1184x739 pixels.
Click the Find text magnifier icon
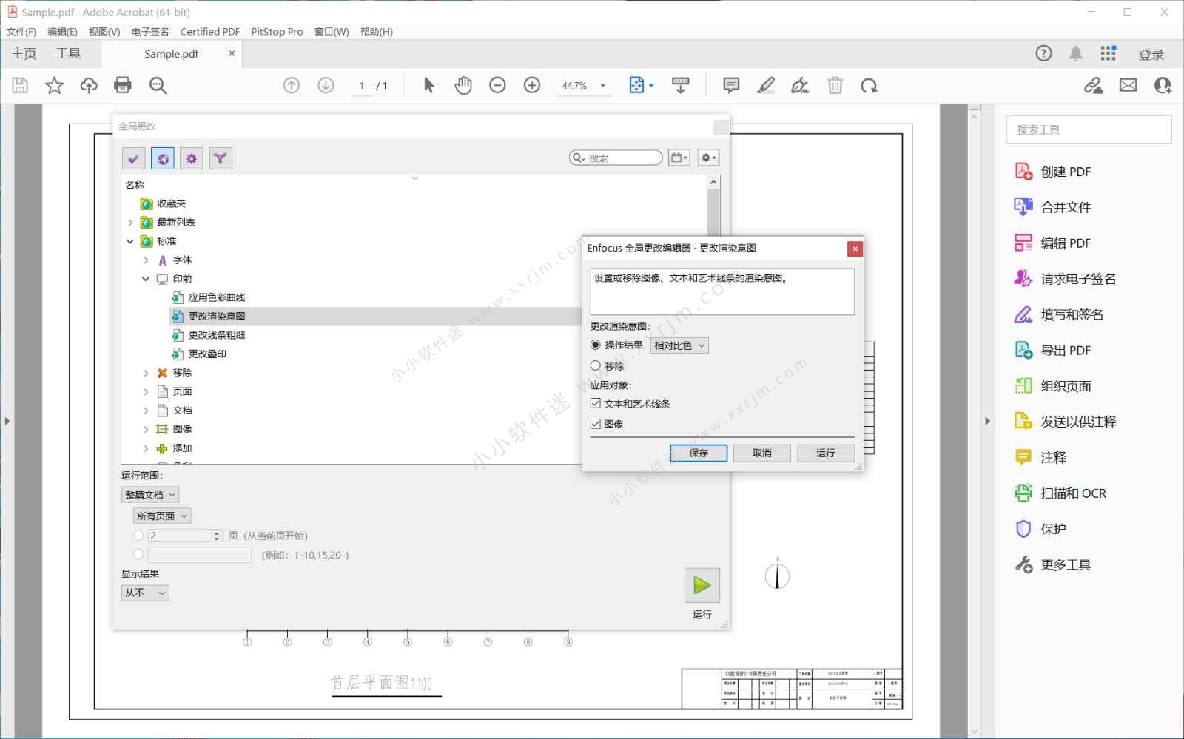coord(158,86)
